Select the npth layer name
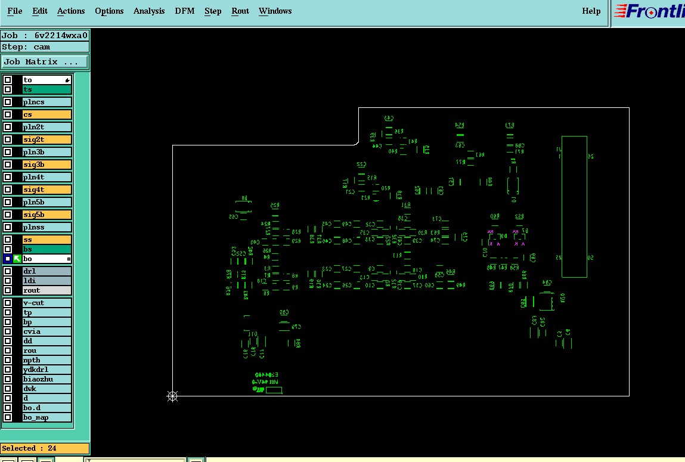 pos(47,360)
